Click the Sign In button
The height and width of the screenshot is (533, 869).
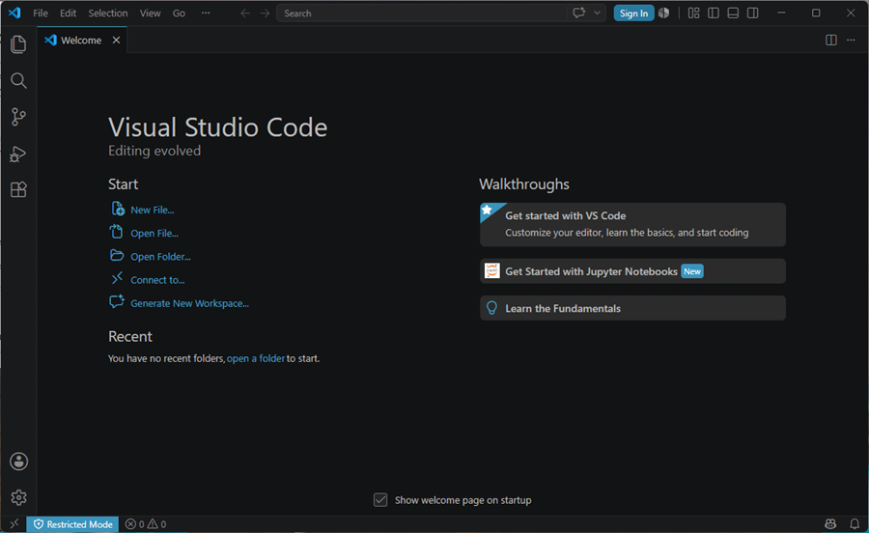[633, 14]
